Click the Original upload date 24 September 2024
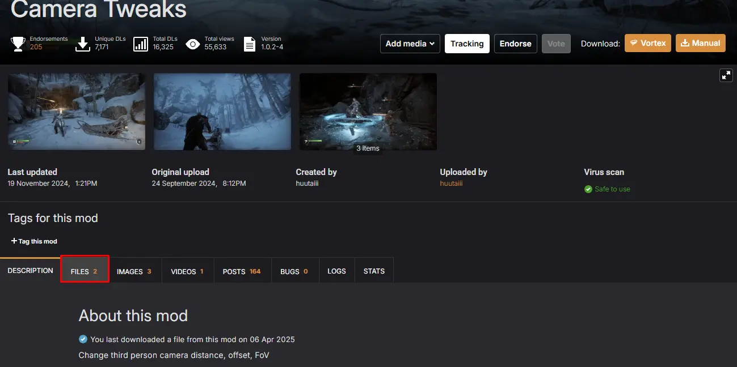Screen dimensions: 737x367 [x=199, y=183]
